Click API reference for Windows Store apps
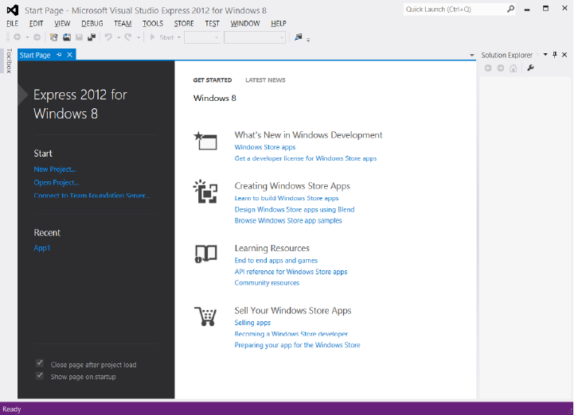 coord(291,272)
